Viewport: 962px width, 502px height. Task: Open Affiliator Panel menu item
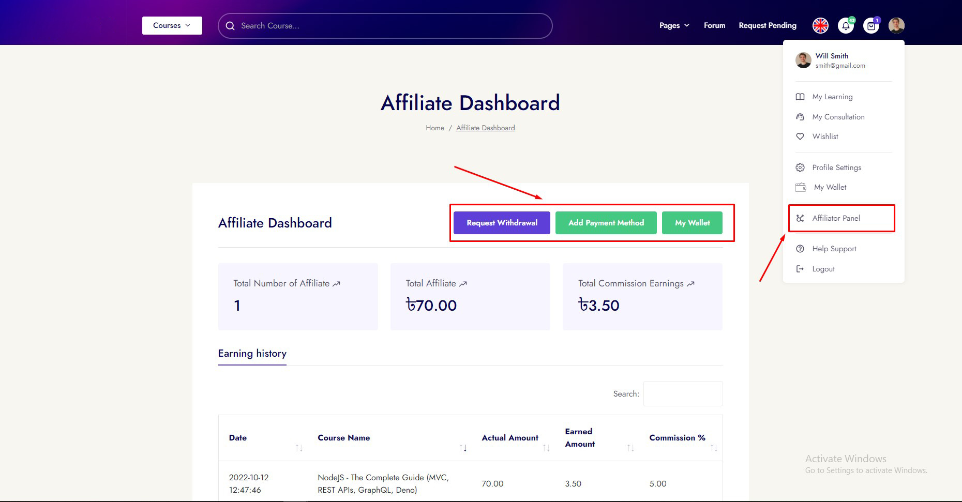tap(836, 218)
